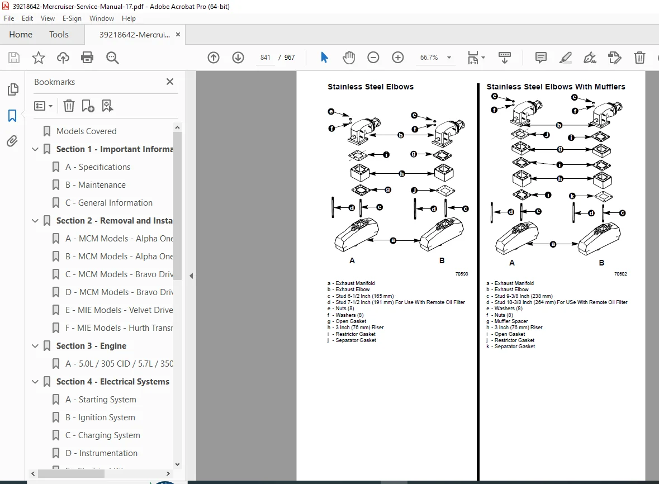The image size is (659, 484).
Task: Open the sign document pen tool
Action: [x=590, y=58]
